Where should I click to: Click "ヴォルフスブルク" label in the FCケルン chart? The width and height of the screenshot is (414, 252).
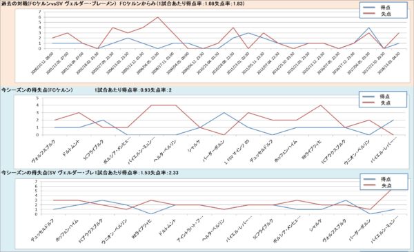click(43, 151)
